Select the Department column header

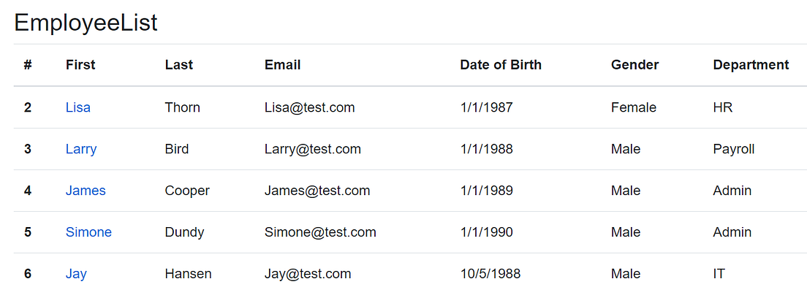tap(751, 65)
